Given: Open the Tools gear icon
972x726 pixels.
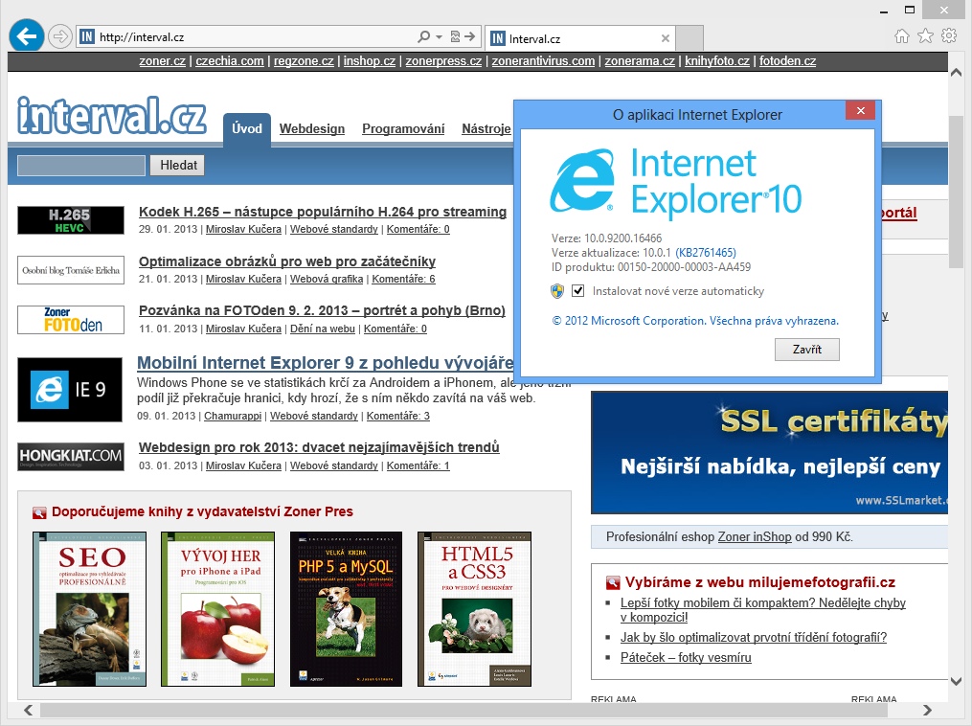Looking at the screenshot, I should (x=949, y=36).
